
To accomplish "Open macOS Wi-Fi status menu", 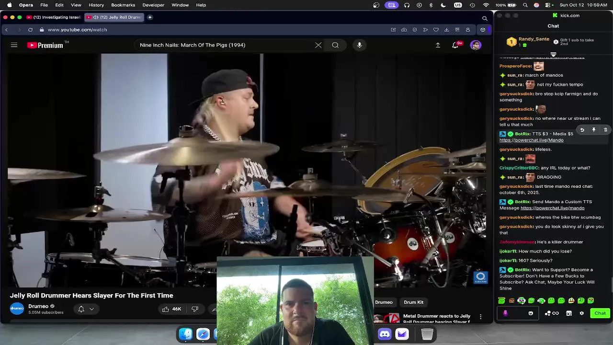I will pos(486,5).
